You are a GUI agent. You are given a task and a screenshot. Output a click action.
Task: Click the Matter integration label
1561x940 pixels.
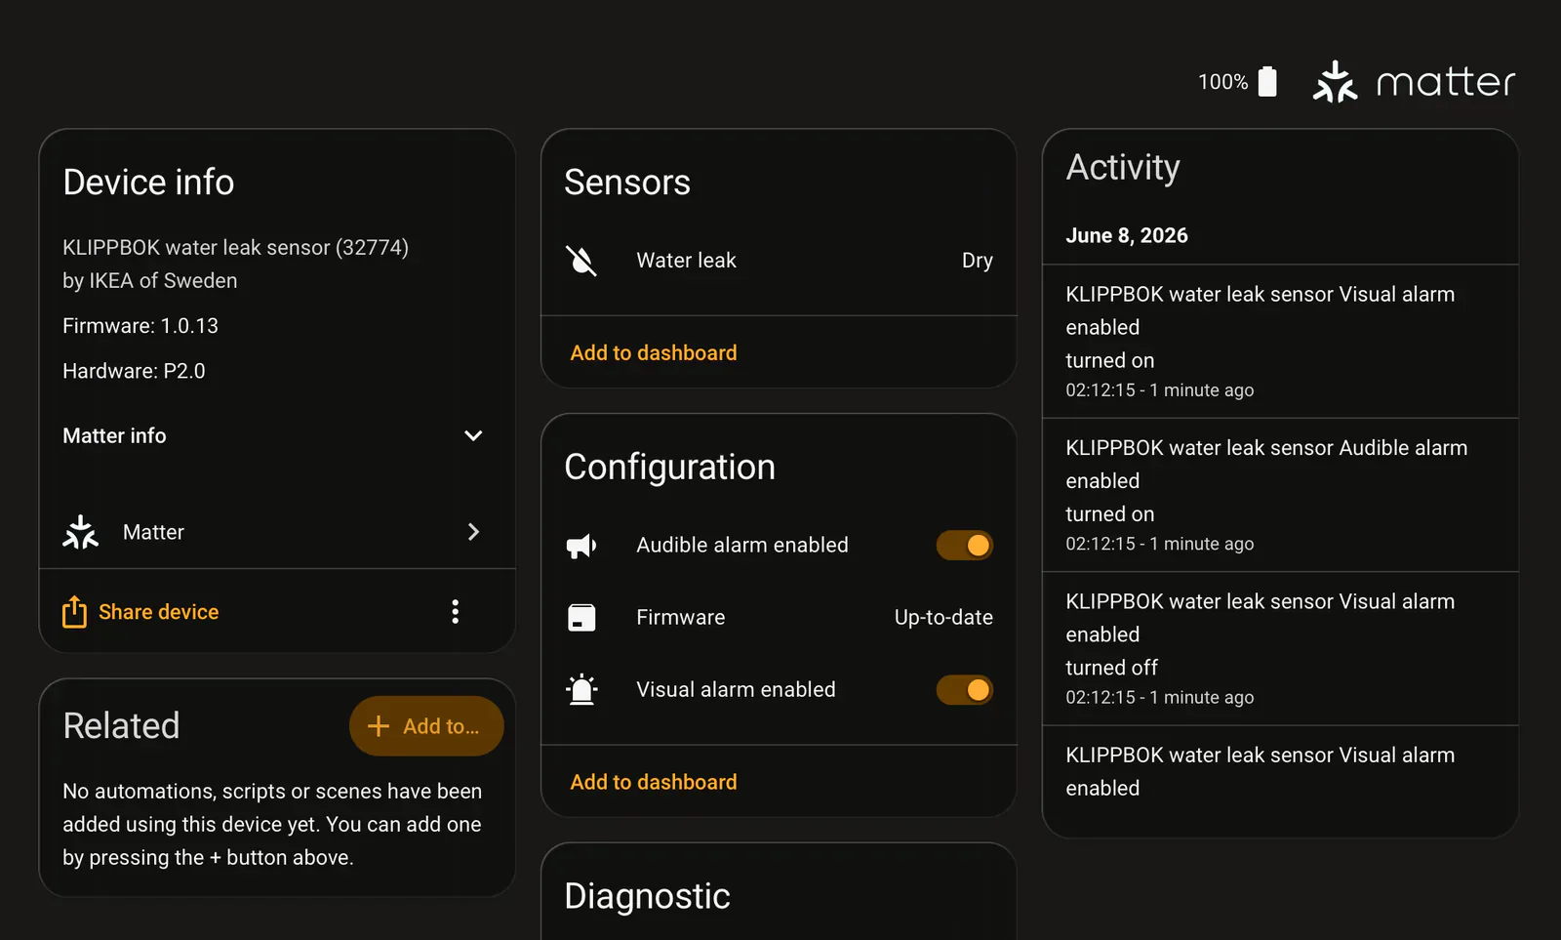[153, 532]
